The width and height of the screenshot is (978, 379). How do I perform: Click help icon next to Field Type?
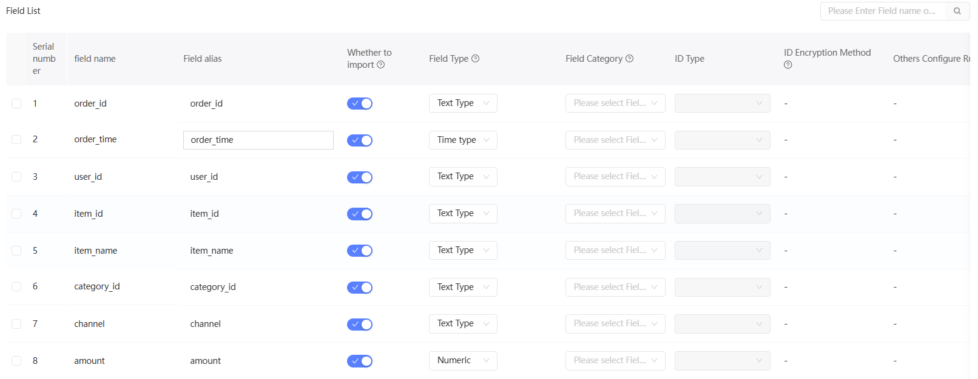point(476,59)
